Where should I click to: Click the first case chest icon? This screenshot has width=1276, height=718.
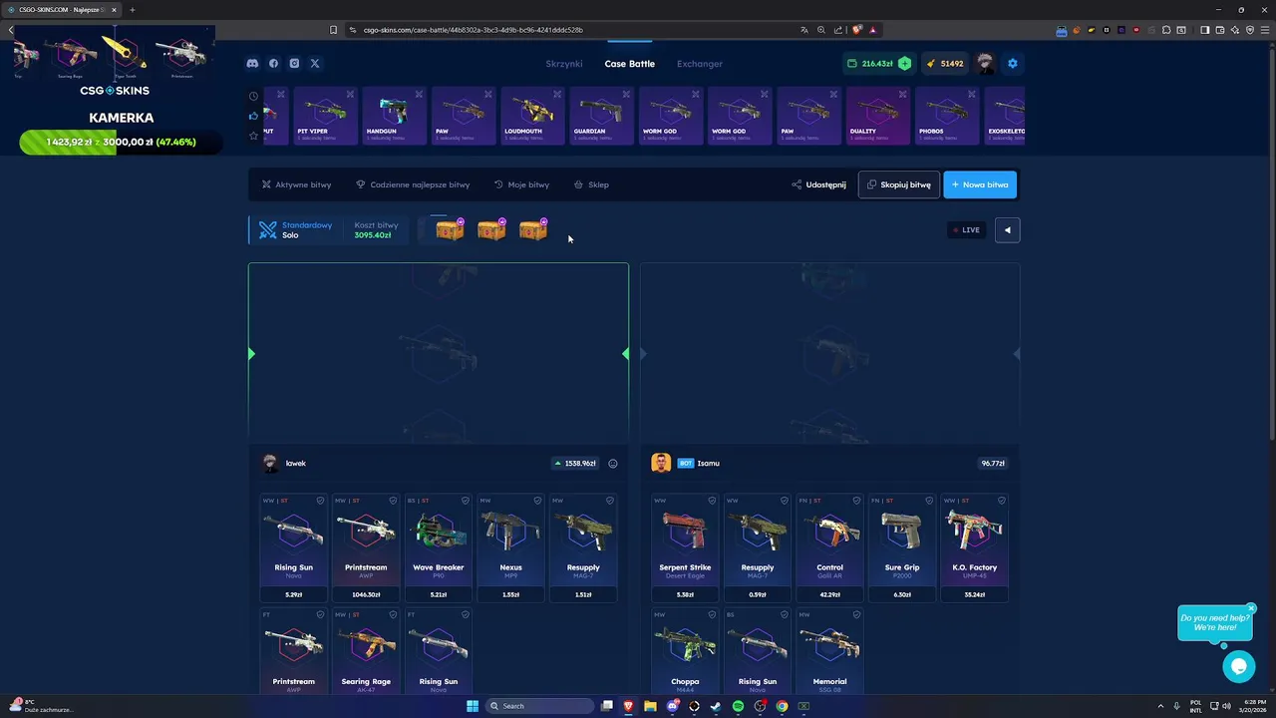[x=450, y=230]
